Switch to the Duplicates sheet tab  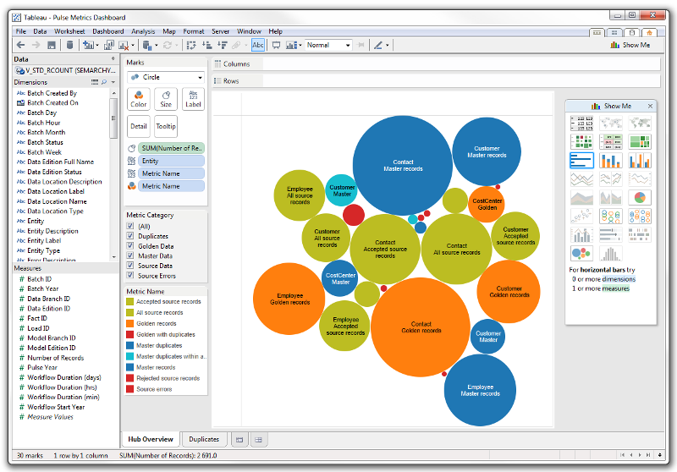(204, 439)
